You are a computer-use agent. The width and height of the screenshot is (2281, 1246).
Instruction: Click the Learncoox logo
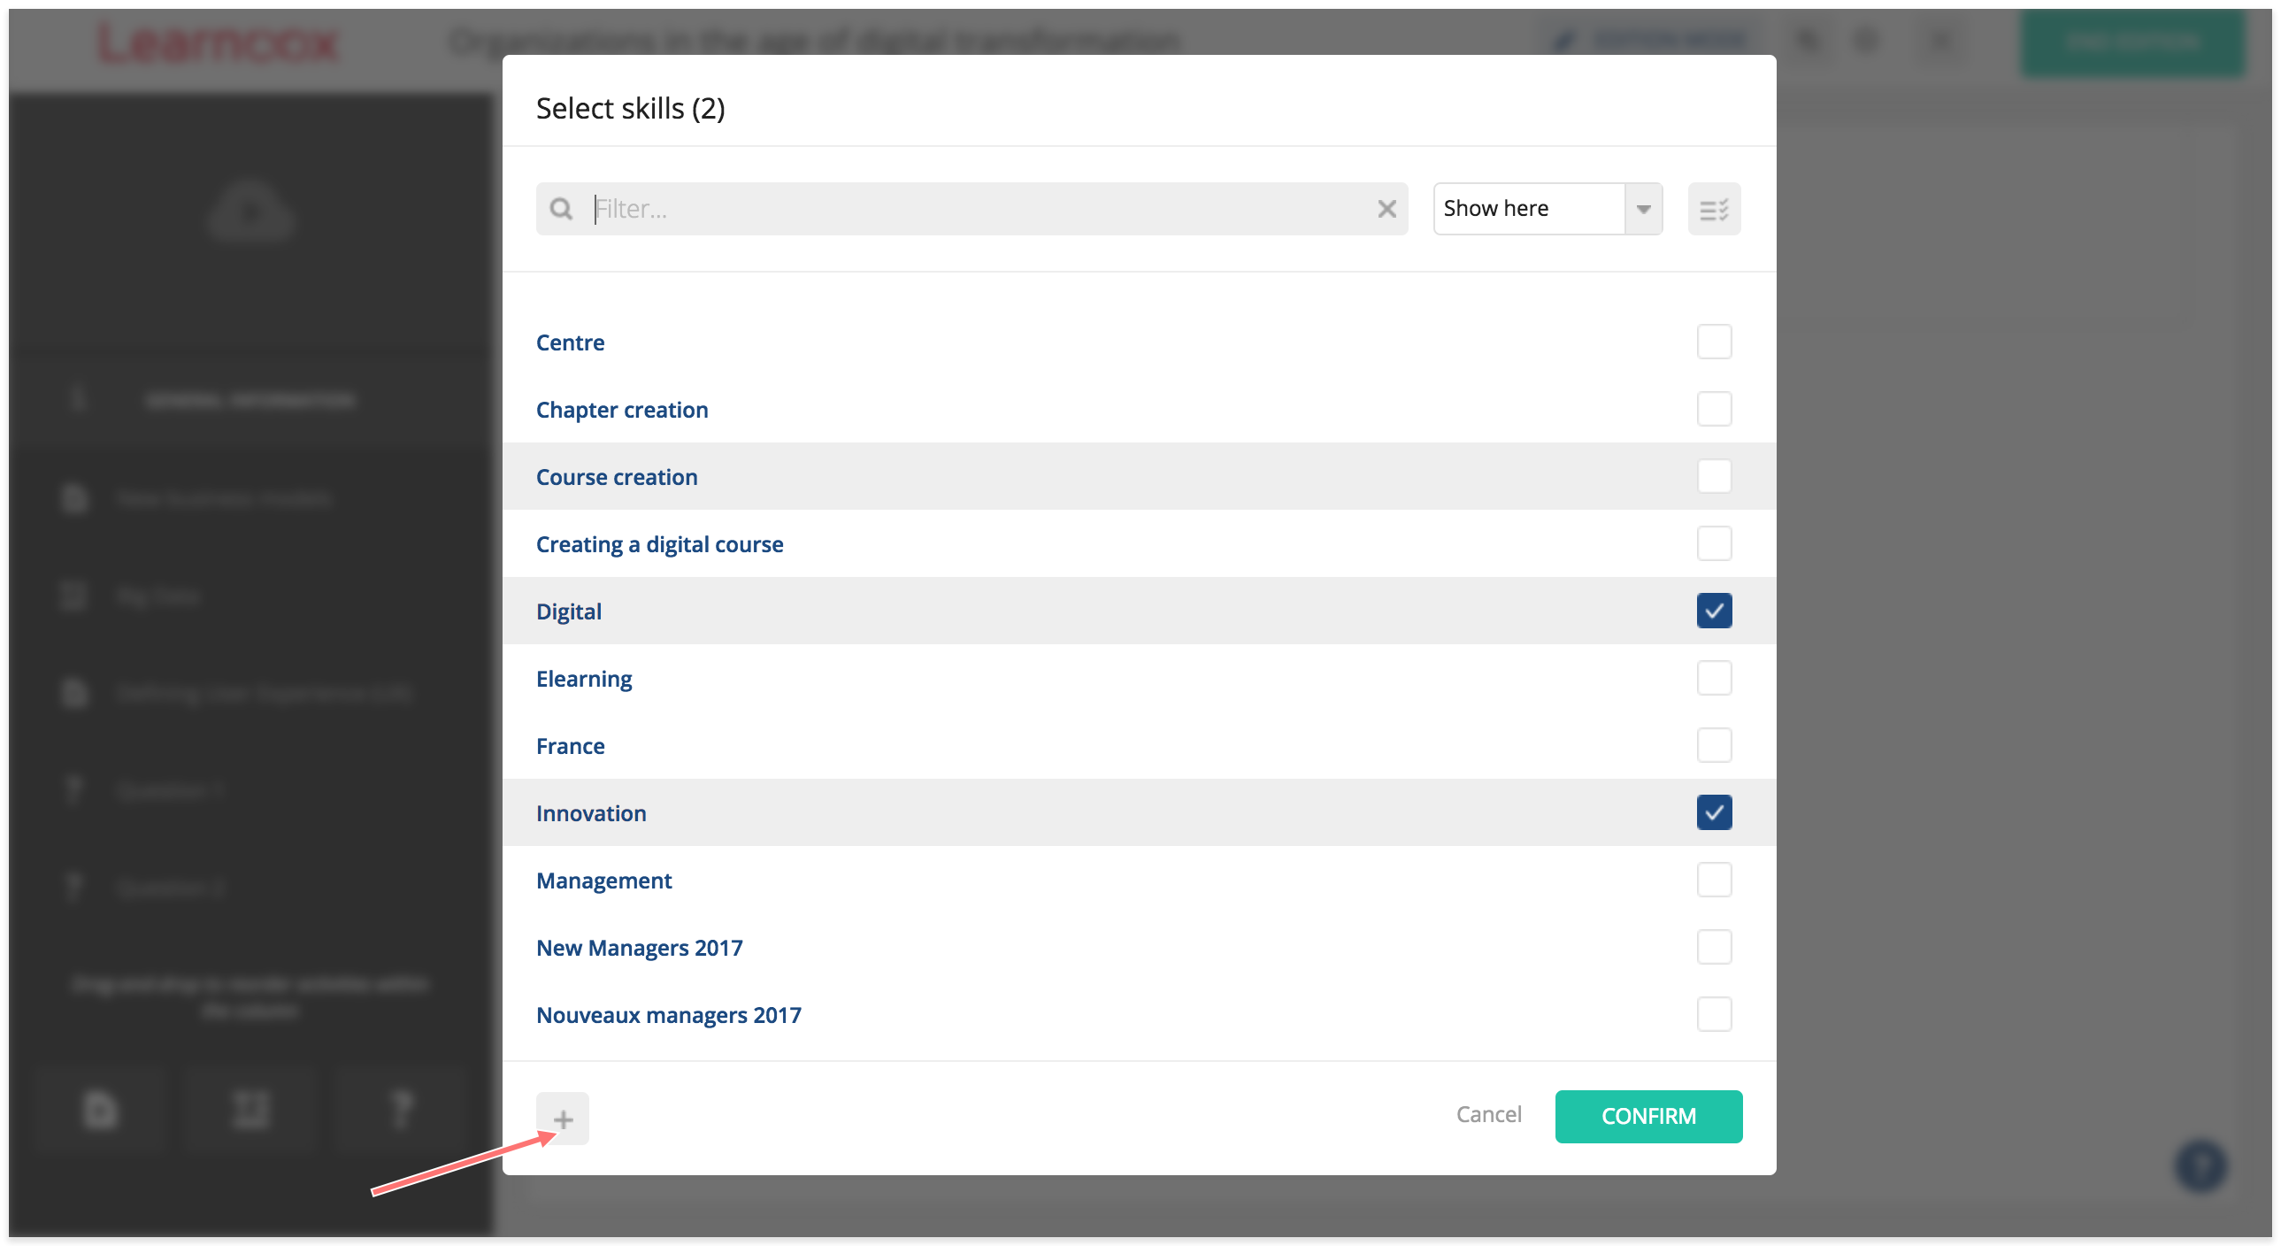point(218,44)
